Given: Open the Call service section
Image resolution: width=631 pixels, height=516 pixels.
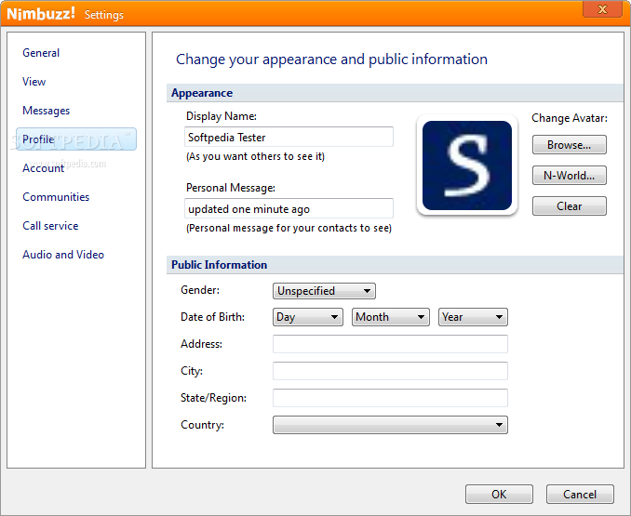Looking at the screenshot, I should tap(50, 226).
